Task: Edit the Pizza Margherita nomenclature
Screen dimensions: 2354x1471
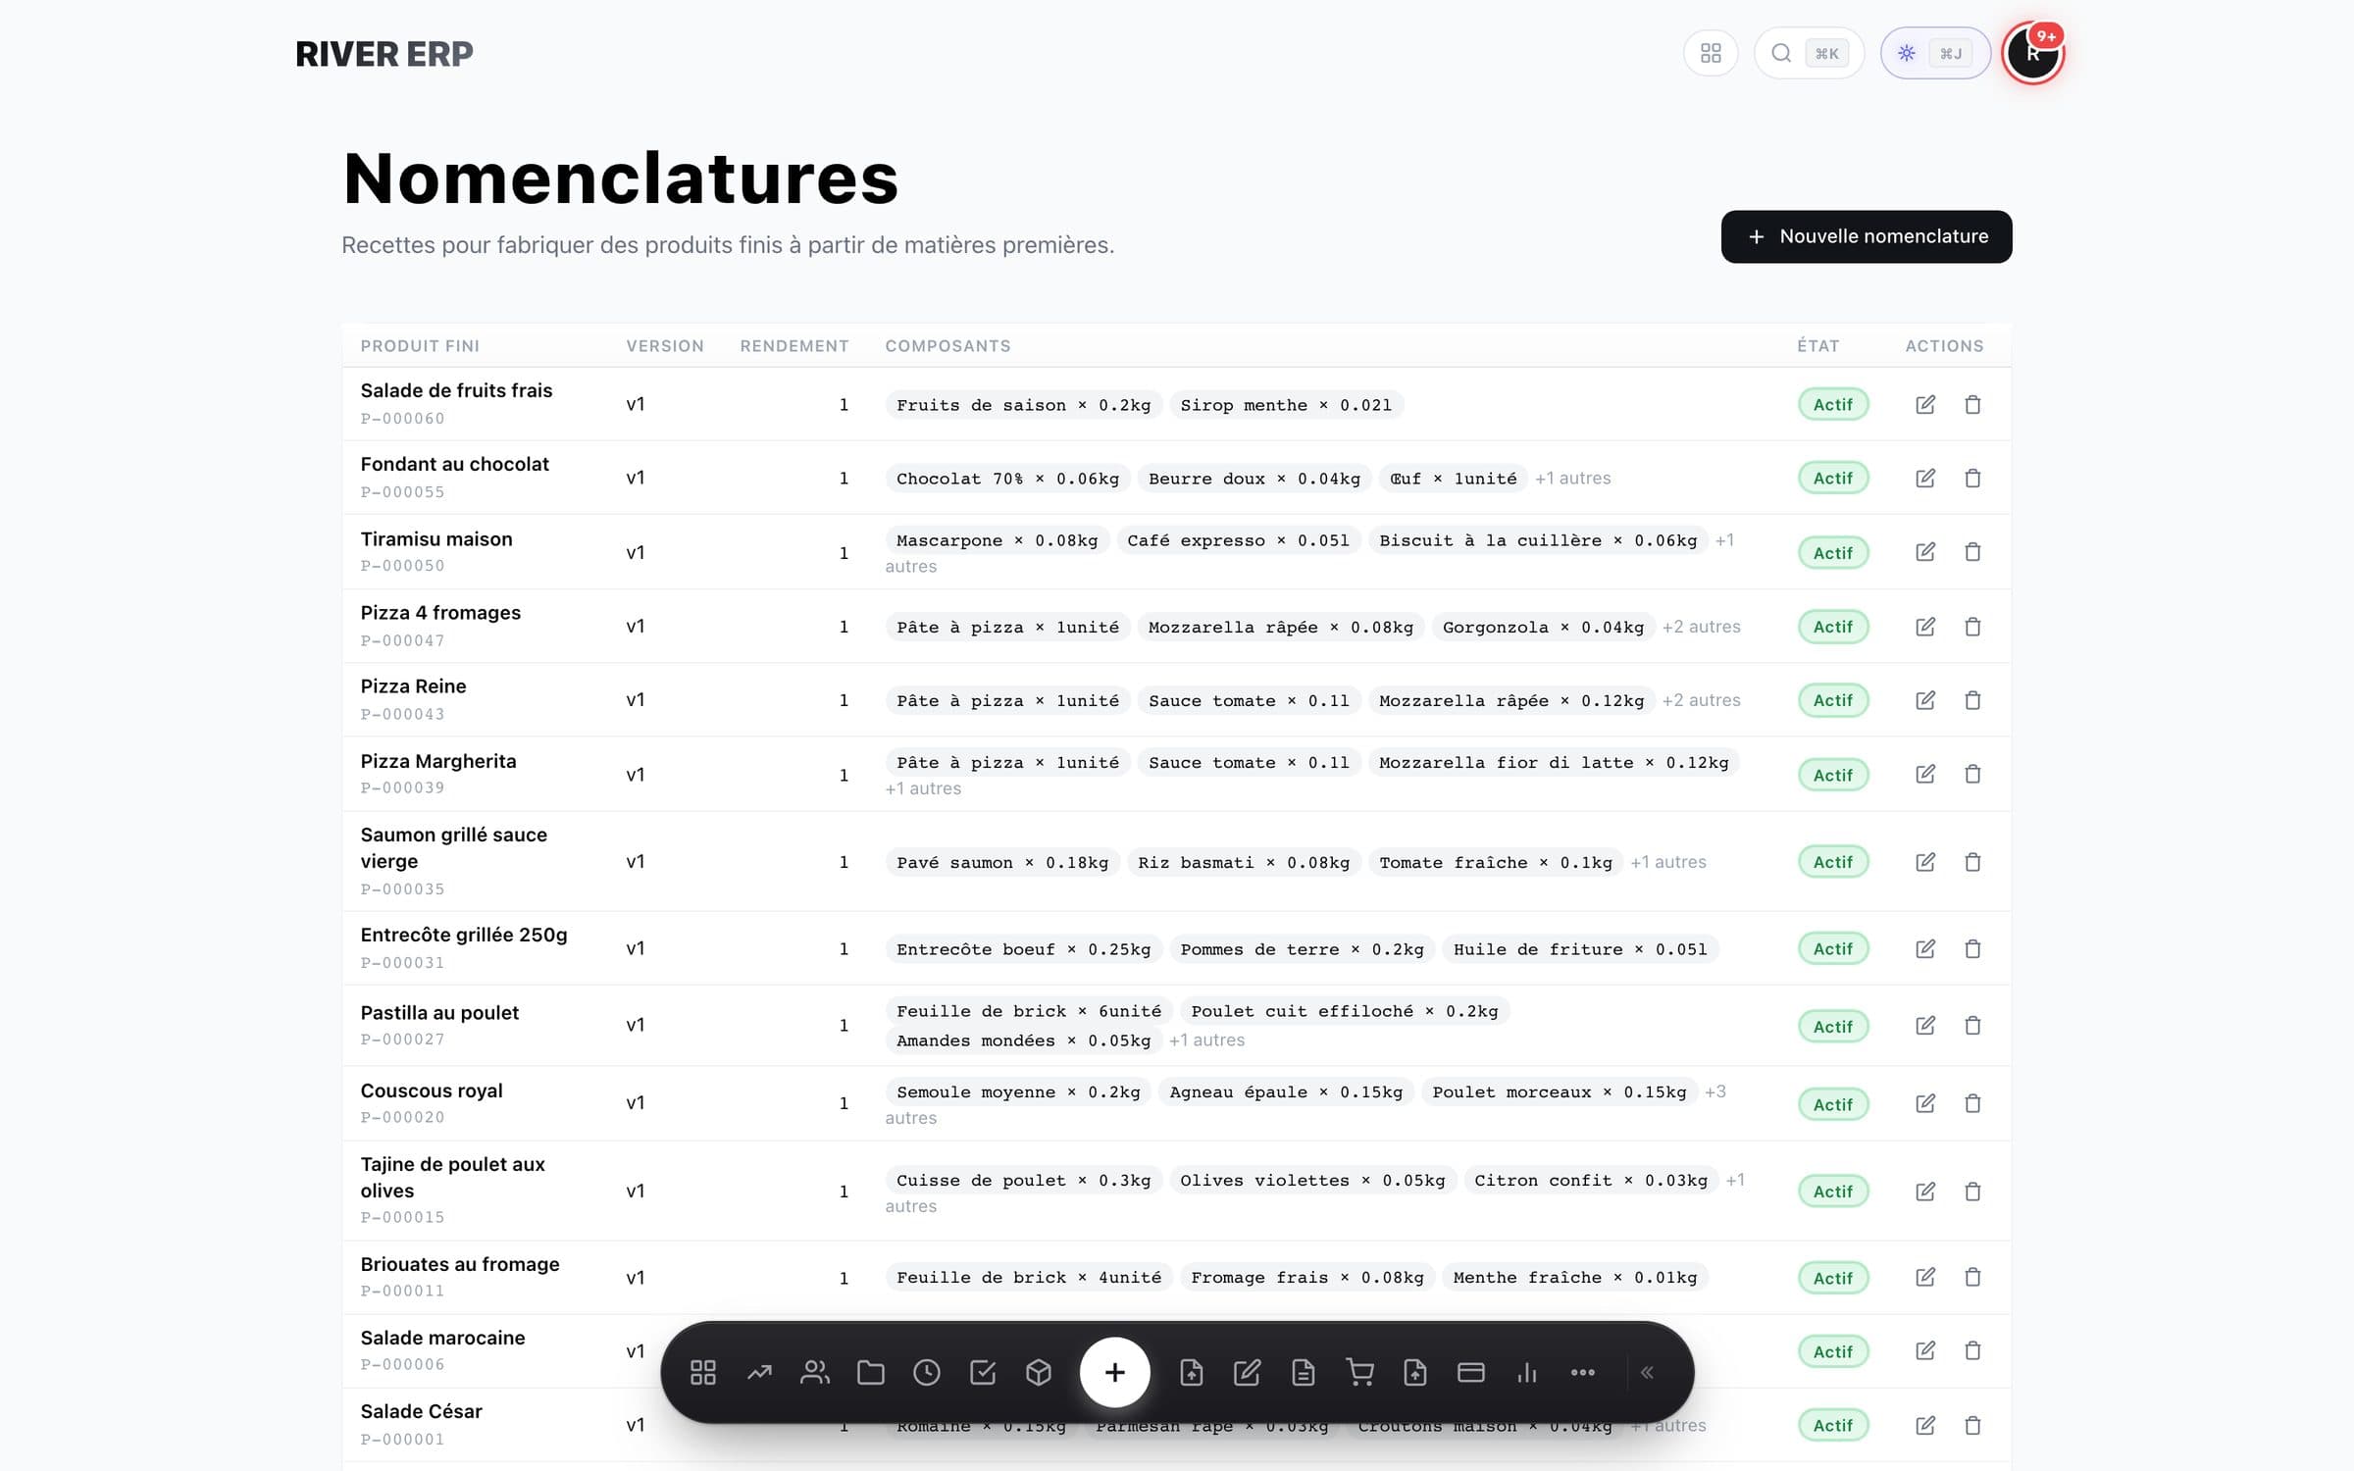Action: coord(1925,774)
